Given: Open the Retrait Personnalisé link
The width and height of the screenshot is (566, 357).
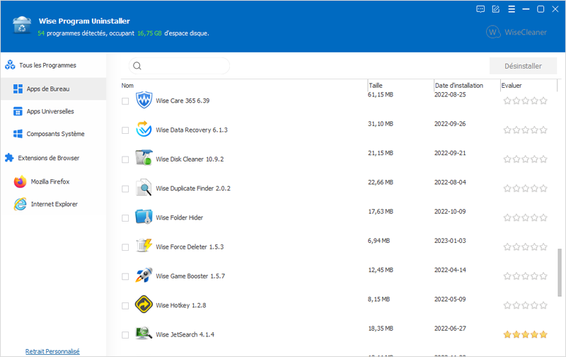Looking at the screenshot, I should pyautogui.click(x=52, y=351).
